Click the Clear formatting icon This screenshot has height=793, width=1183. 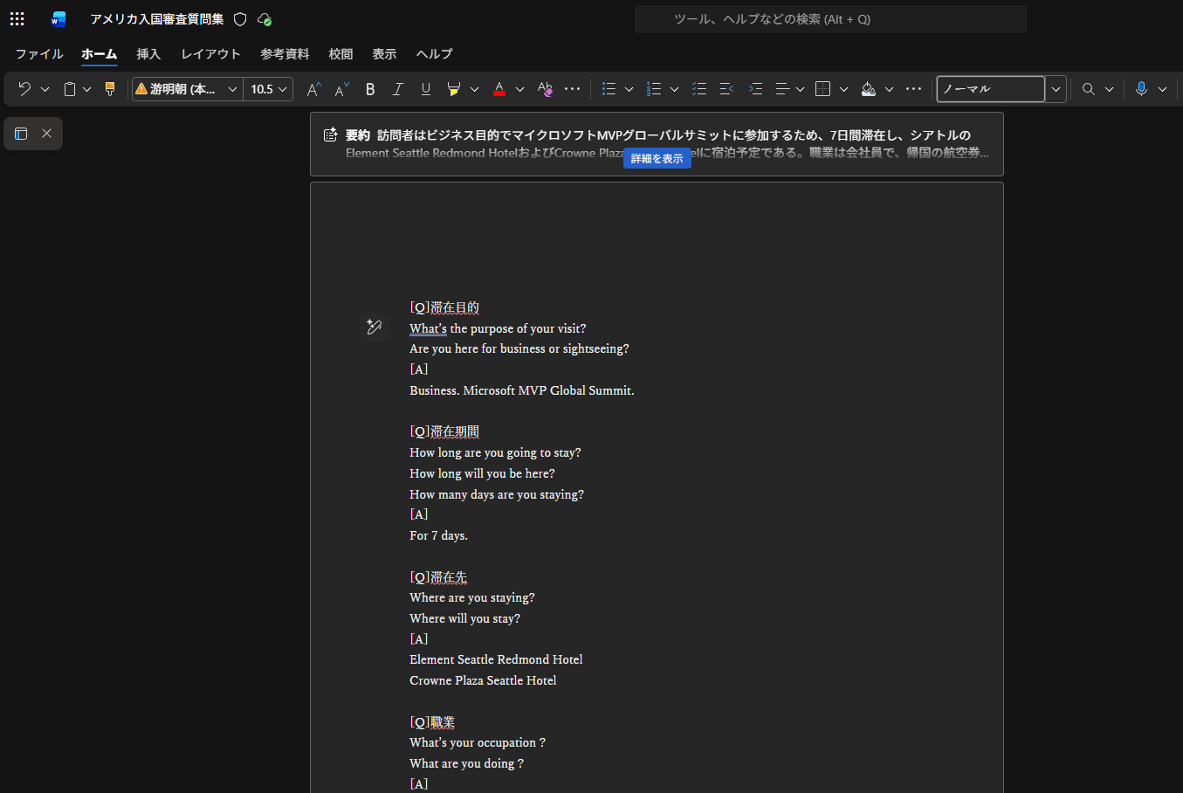(x=545, y=89)
